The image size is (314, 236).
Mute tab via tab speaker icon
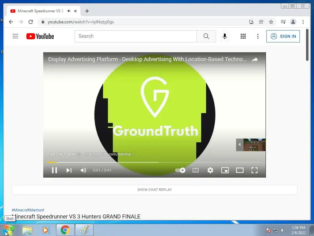click(x=69, y=11)
